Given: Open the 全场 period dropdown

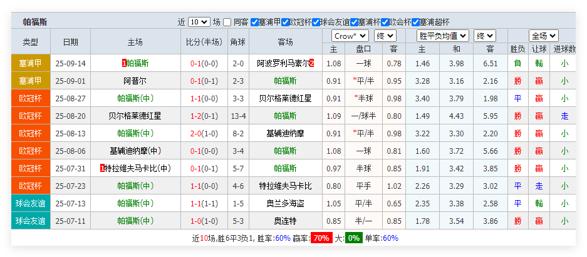Looking at the screenshot, I should [x=544, y=36].
